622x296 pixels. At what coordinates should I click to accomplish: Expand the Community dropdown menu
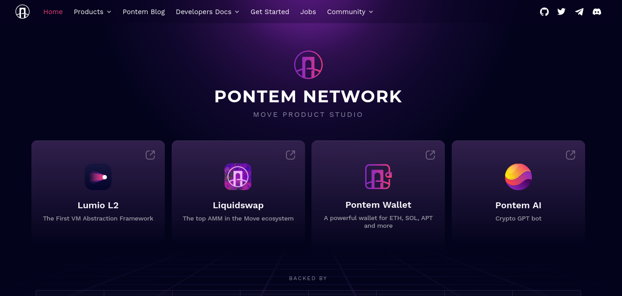(350, 12)
